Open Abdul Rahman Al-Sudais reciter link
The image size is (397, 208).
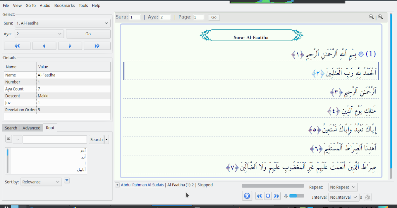pos(142,185)
